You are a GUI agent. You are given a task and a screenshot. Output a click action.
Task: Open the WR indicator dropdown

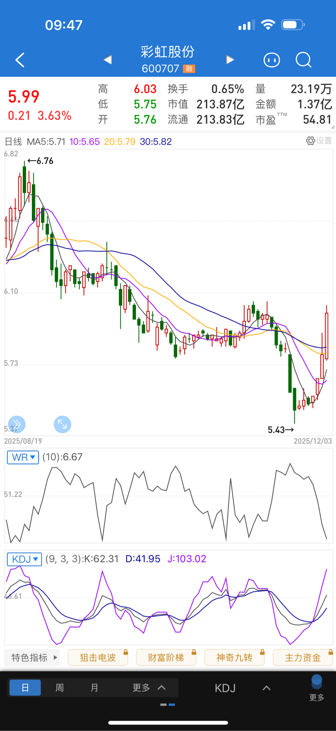pos(23,457)
